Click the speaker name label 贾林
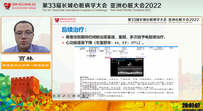The width and height of the screenshot is (203, 111). (26, 58)
